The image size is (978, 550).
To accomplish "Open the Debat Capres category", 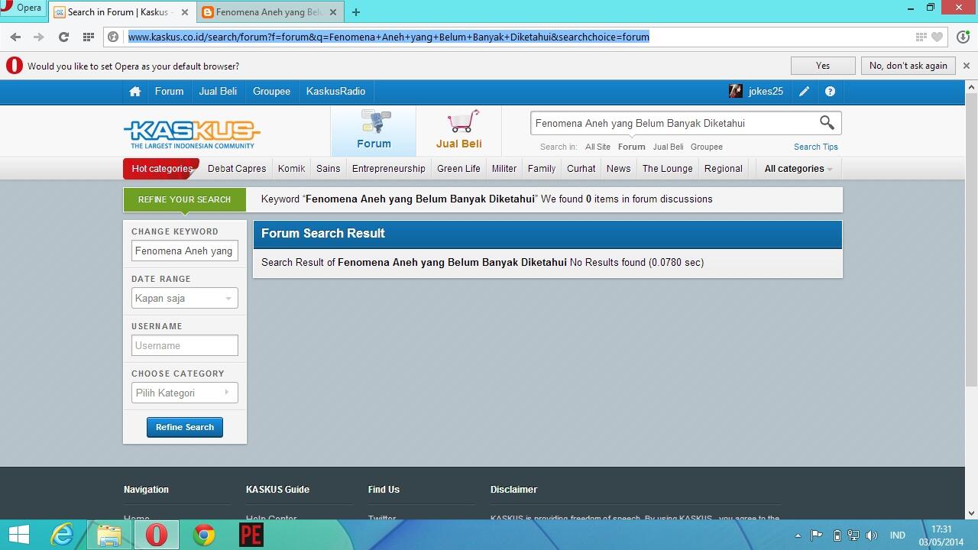I will [237, 169].
